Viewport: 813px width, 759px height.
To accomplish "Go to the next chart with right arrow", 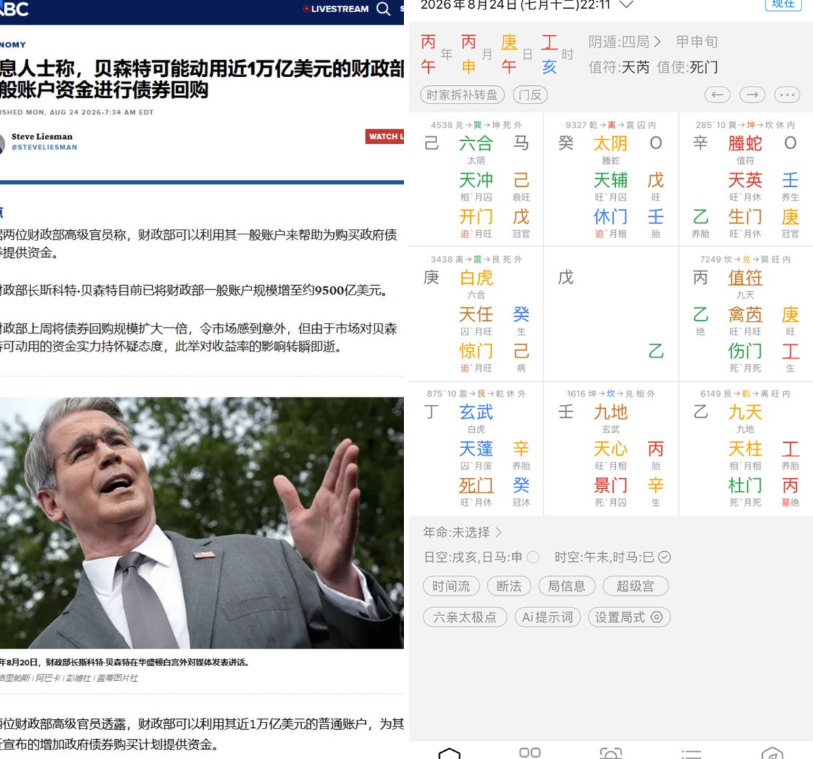I will [x=752, y=95].
